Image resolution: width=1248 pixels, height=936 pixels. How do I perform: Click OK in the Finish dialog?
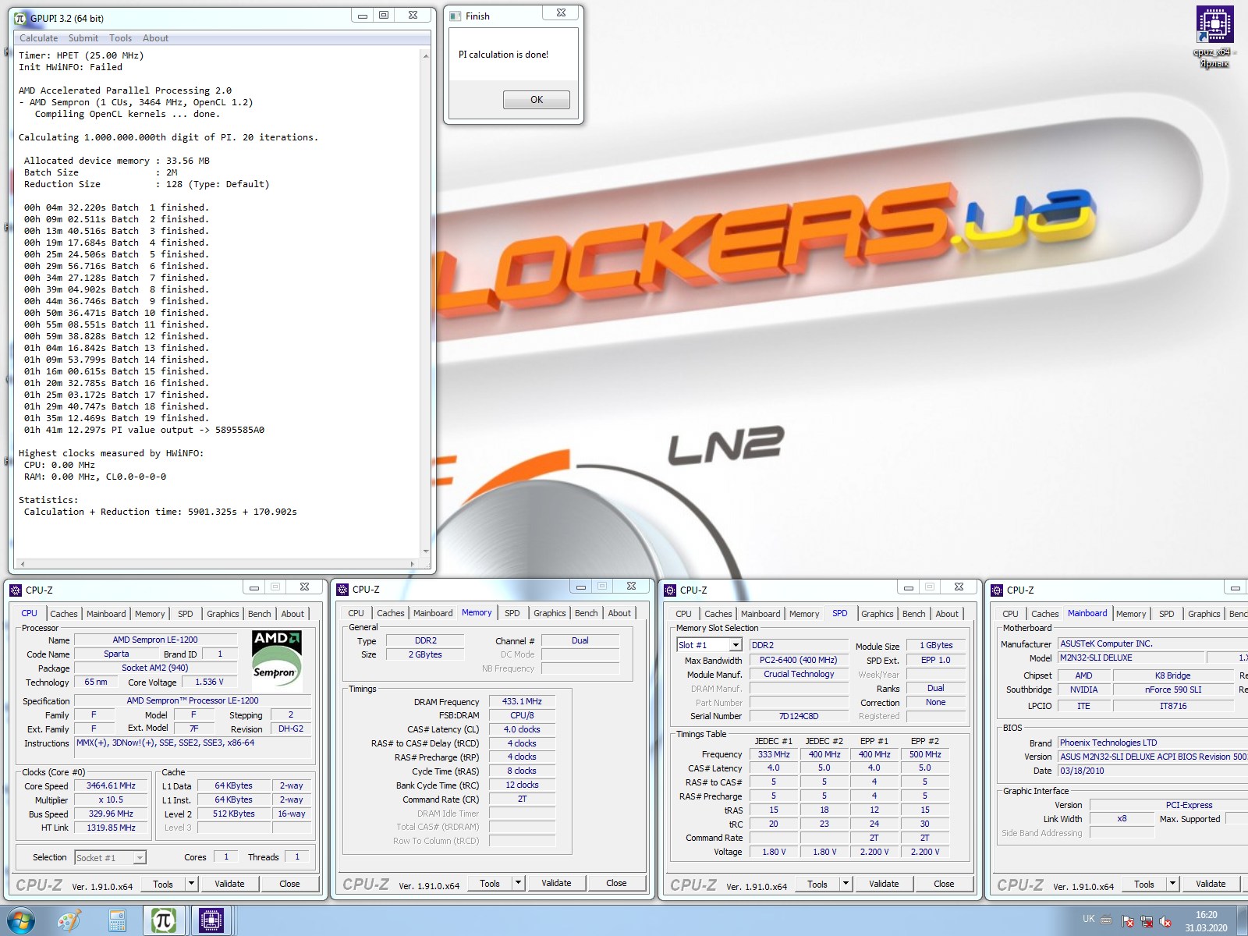[x=537, y=100]
